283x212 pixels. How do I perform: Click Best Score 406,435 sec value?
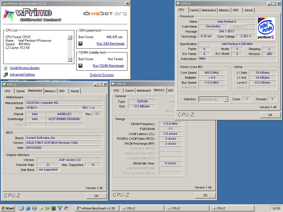(x=115, y=37)
